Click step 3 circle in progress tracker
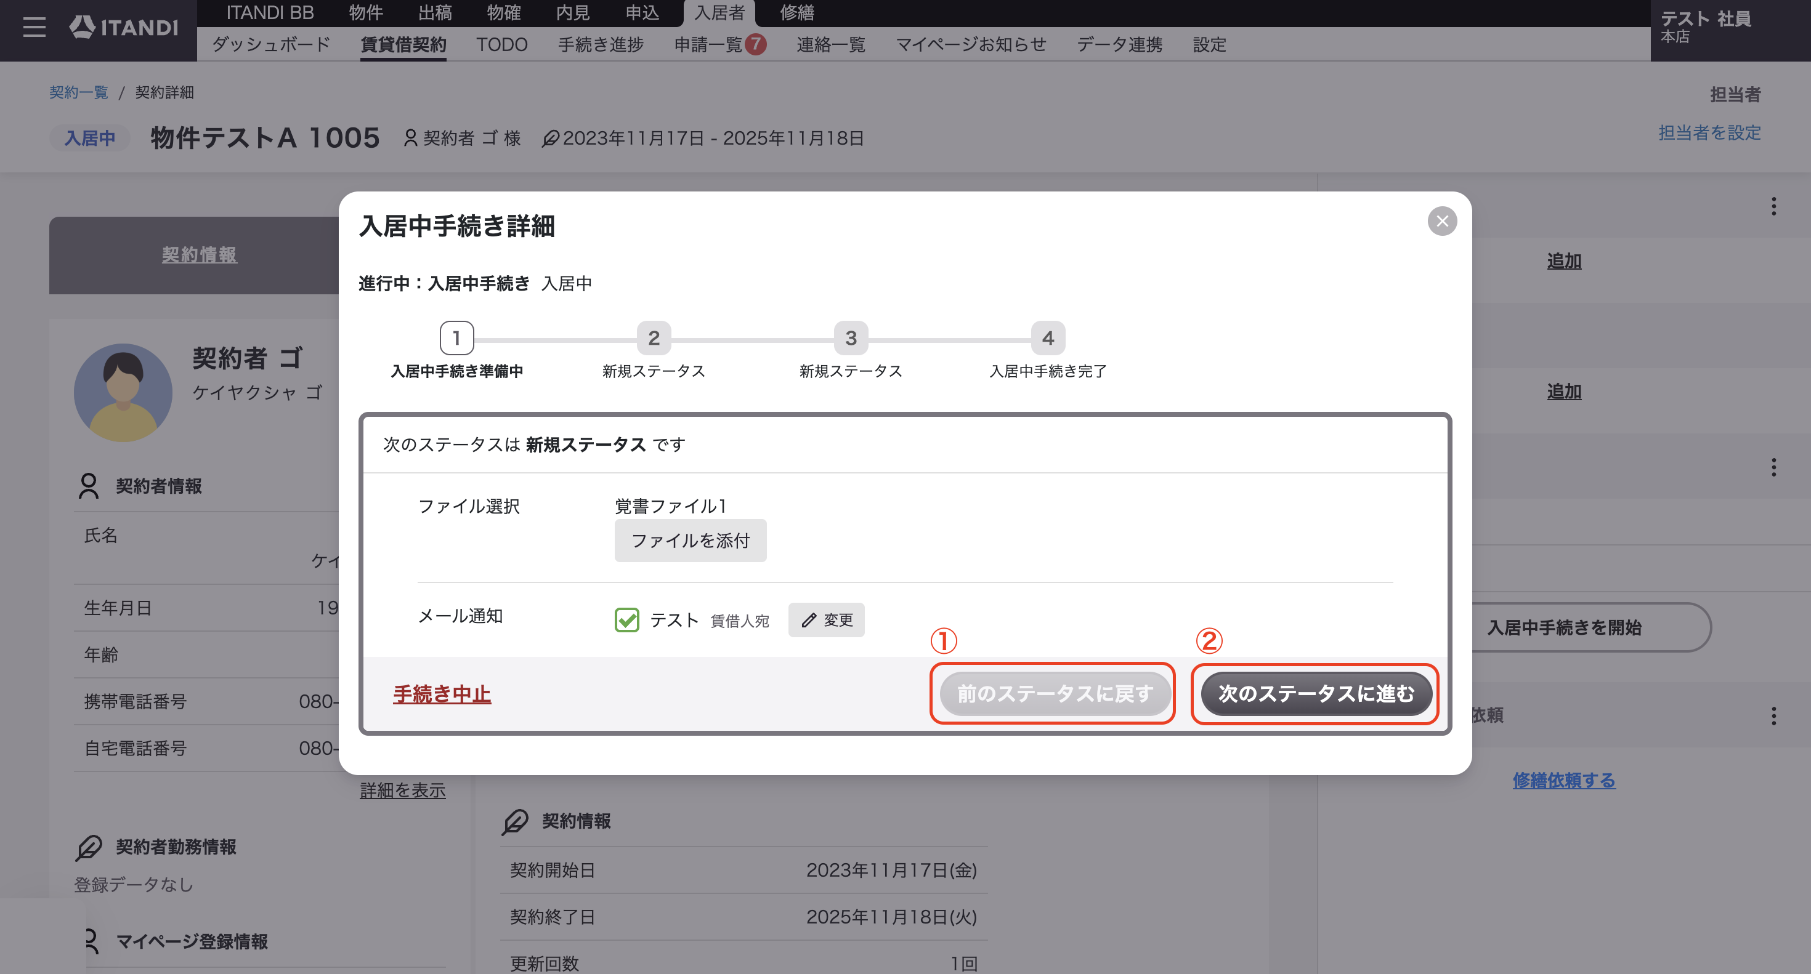Viewport: 1811px width, 974px height. 851,338
